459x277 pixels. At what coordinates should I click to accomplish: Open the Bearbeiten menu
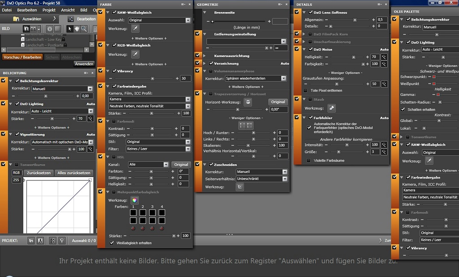[27, 10]
